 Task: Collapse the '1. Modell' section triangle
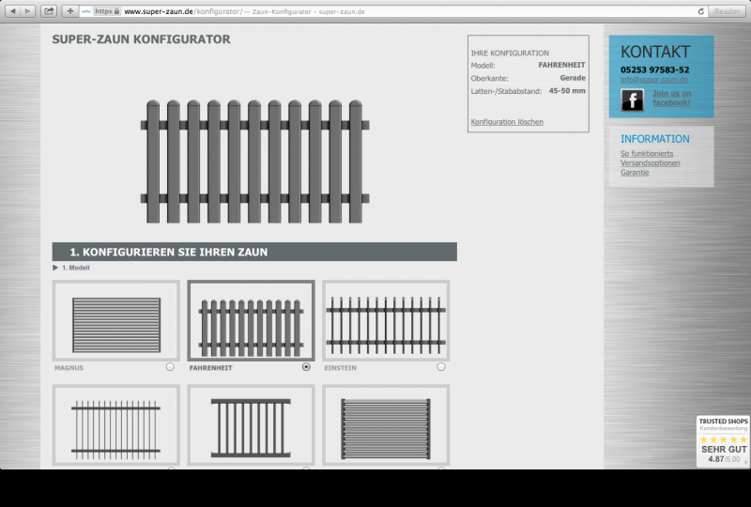(55, 268)
